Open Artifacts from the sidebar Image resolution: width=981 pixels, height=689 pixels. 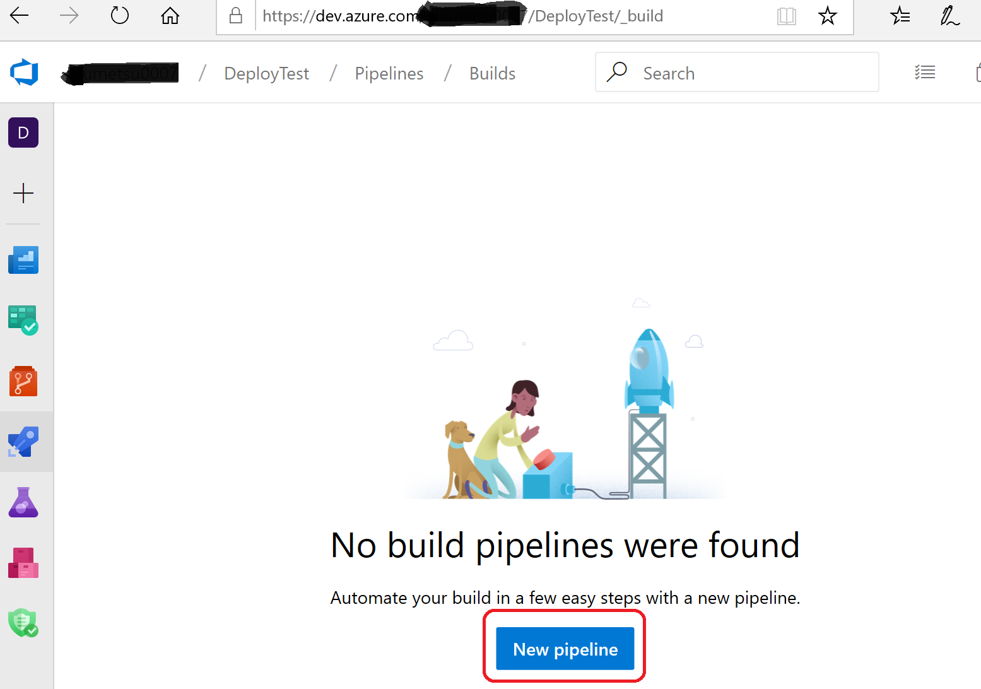pos(23,562)
